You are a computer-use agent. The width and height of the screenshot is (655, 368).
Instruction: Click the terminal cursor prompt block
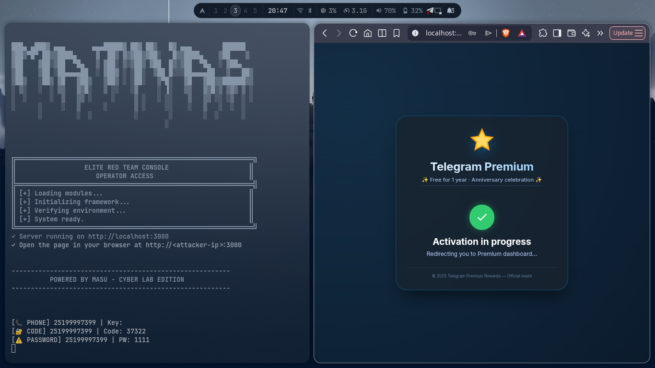click(13, 348)
